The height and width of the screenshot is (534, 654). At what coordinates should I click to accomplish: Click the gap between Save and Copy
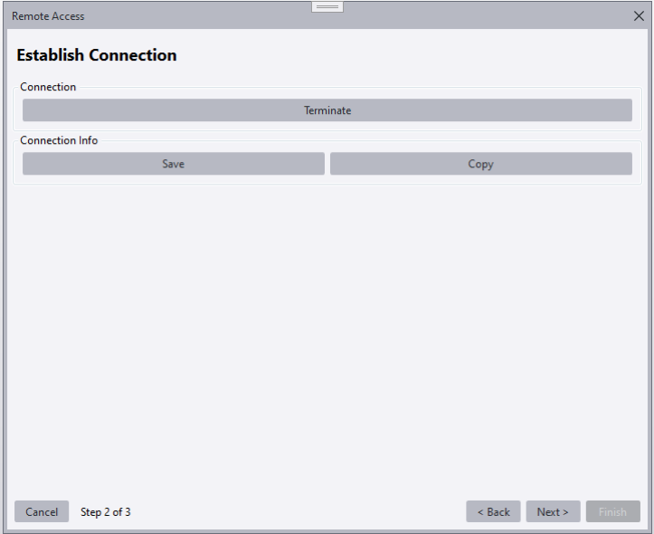[x=327, y=164]
